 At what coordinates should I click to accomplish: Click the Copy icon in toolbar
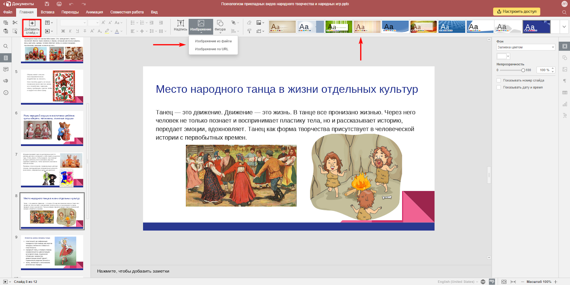coord(6,22)
